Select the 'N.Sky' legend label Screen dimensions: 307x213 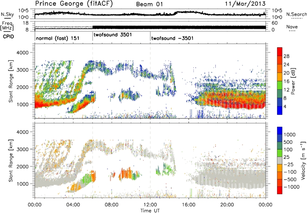(x=7, y=14)
